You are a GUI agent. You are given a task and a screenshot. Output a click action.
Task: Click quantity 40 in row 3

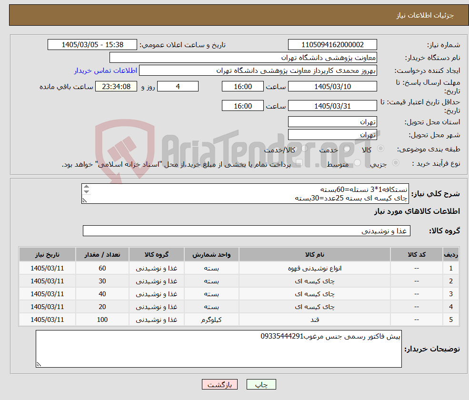click(x=102, y=294)
